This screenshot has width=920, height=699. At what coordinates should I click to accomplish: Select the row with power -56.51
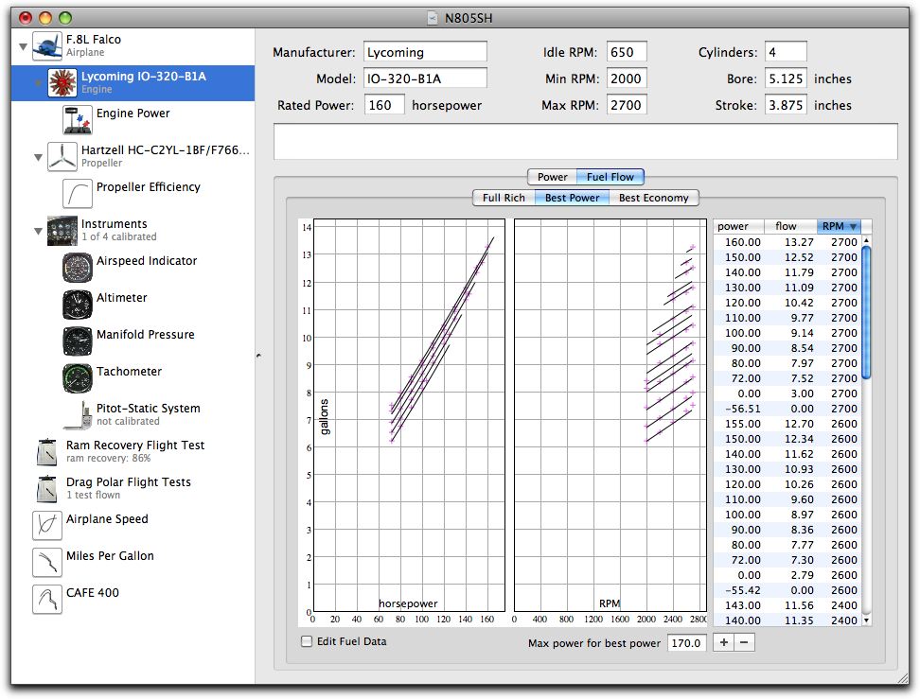pos(787,408)
